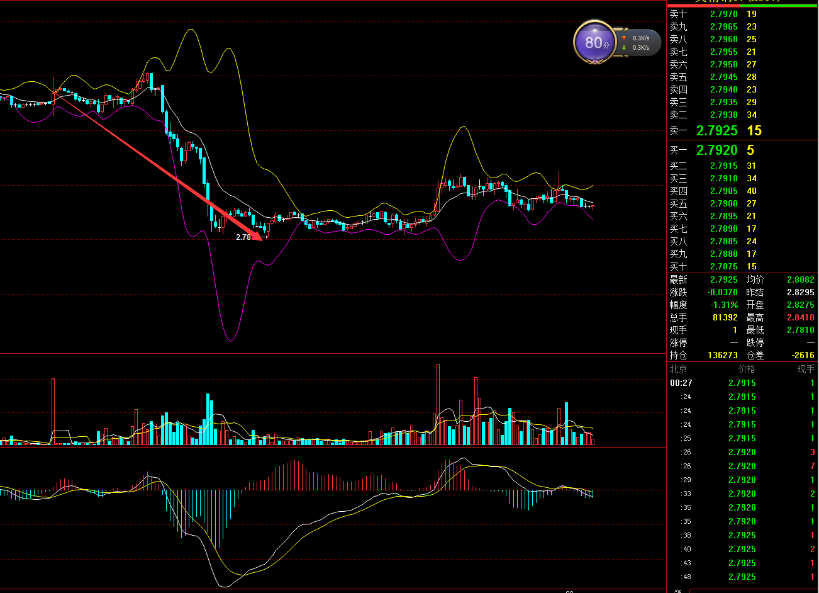
Task: Click the purple 80分 score ball widget
Action: (x=594, y=42)
